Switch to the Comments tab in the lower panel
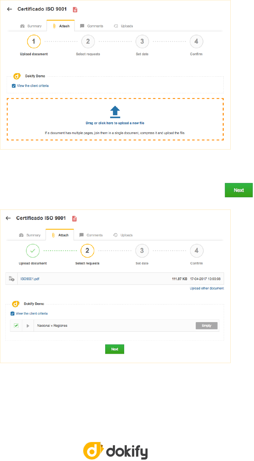 coord(91,235)
